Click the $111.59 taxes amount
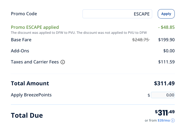Viewport: 187px width, 131px height. point(166,62)
